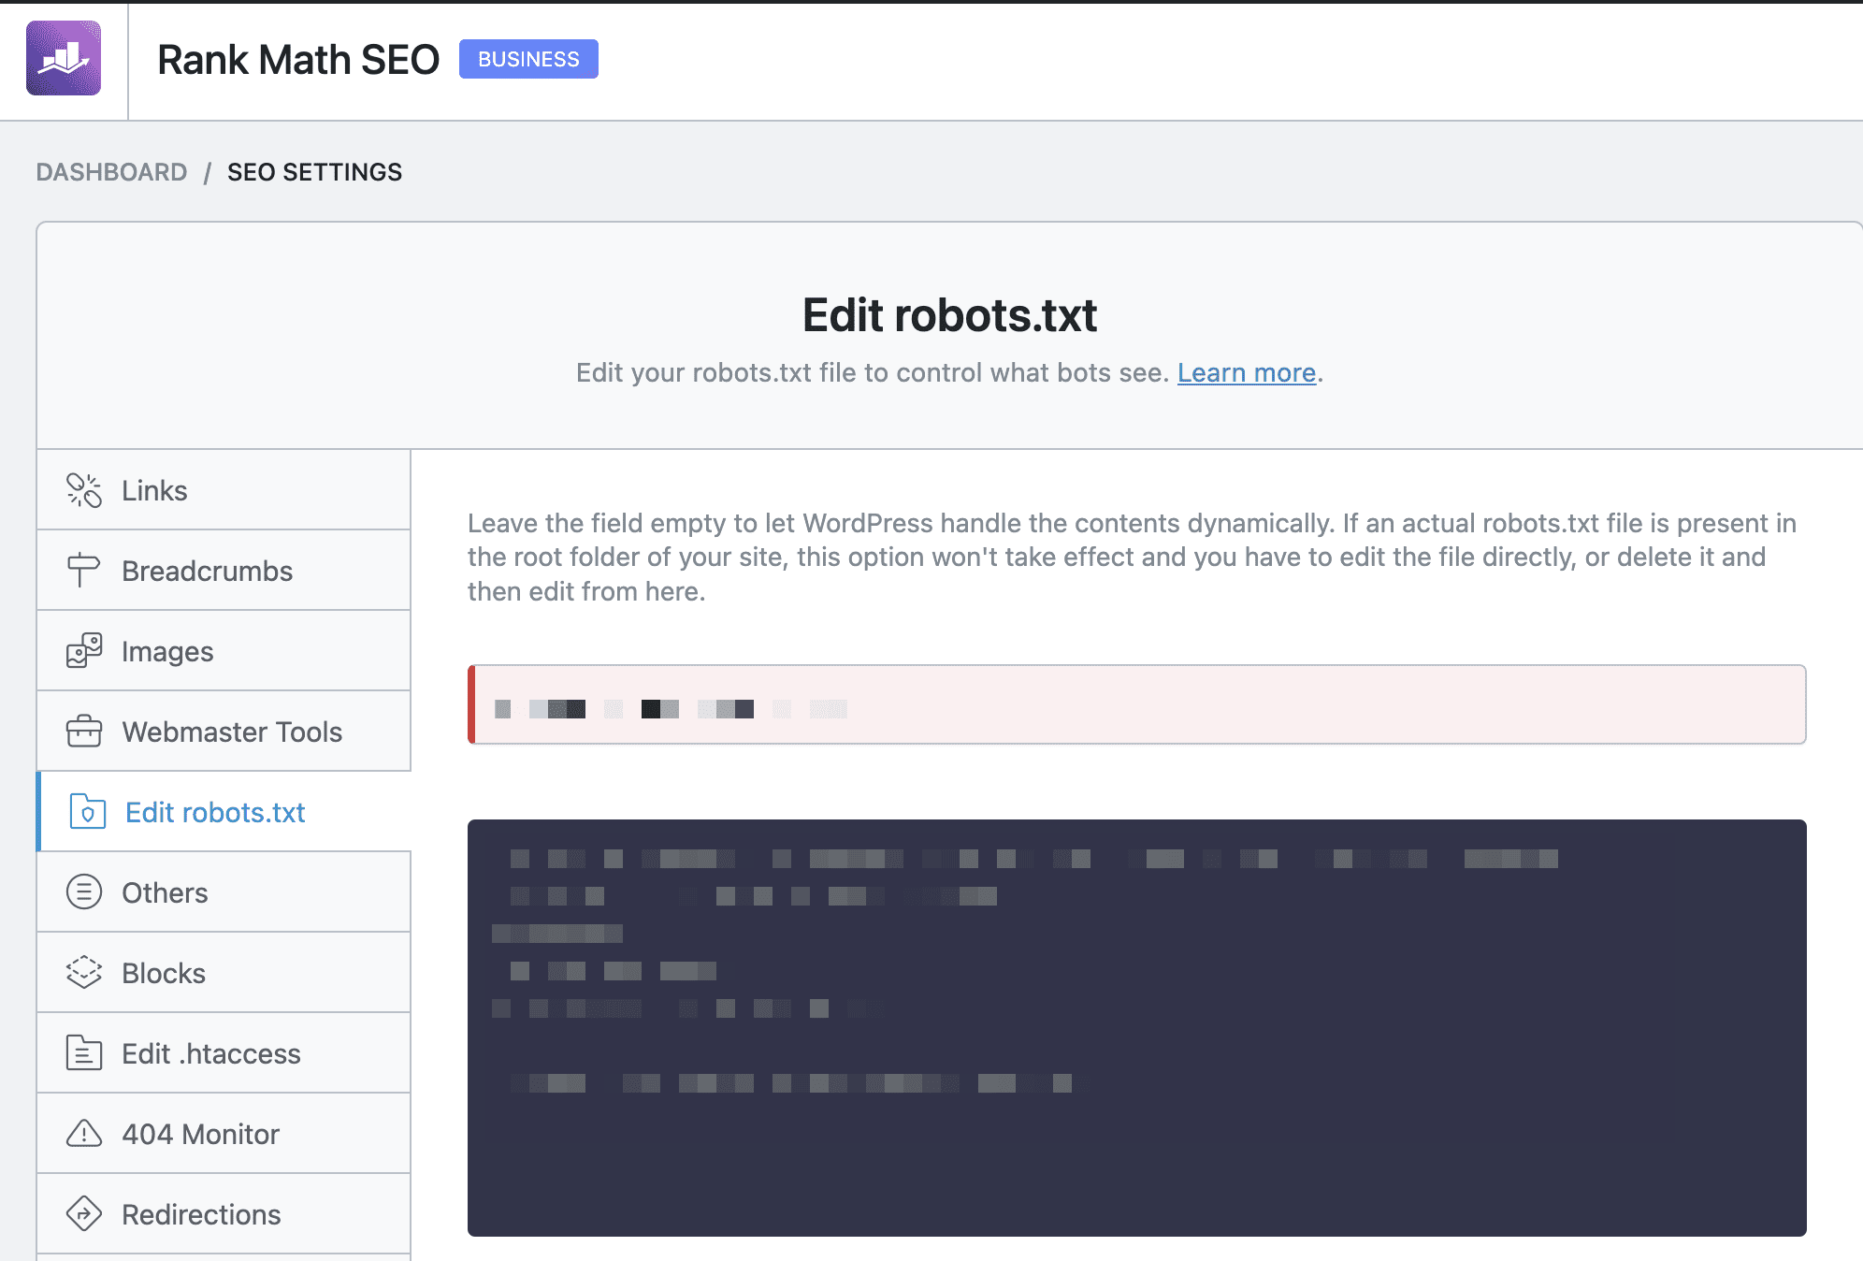The height and width of the screenshot is (1261, 1863).
Task: Select the Webmaster Tools tab
Action: point(232,732)
